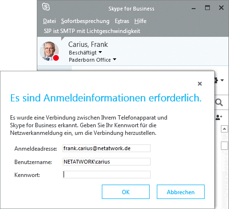The height and width of the screenshot is (209, 229).
Task: Click Frank Carius profile photo
Action: click(x=49, y=51)
